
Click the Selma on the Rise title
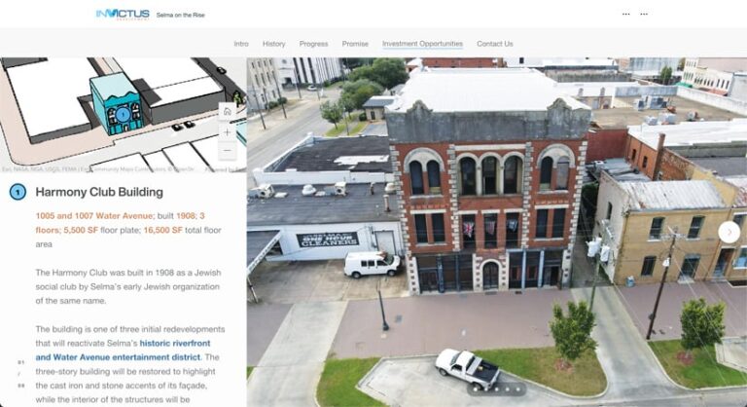pyautogui.click(x=181, y=16)
